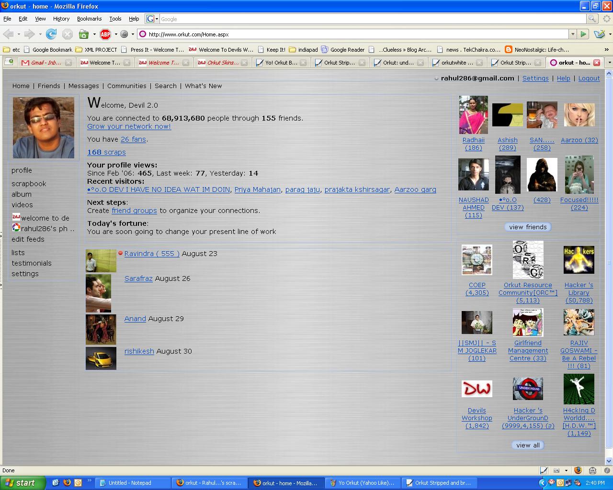Open the XML PROJECT bookmarks folder
This screenshot has width=613, height=490.
[96, 49]
